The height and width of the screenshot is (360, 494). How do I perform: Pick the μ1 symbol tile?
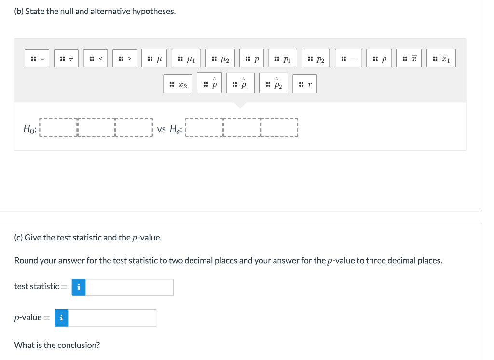click(x=186, y=58)
